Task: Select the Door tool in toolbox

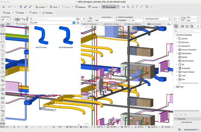Action: pyautogui.click(x=2, y=55)
